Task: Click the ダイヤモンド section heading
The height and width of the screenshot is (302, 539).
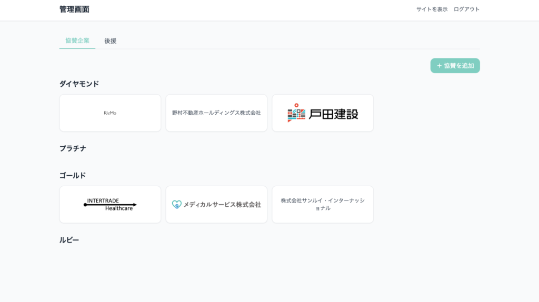Action: [x=79, y=84]
